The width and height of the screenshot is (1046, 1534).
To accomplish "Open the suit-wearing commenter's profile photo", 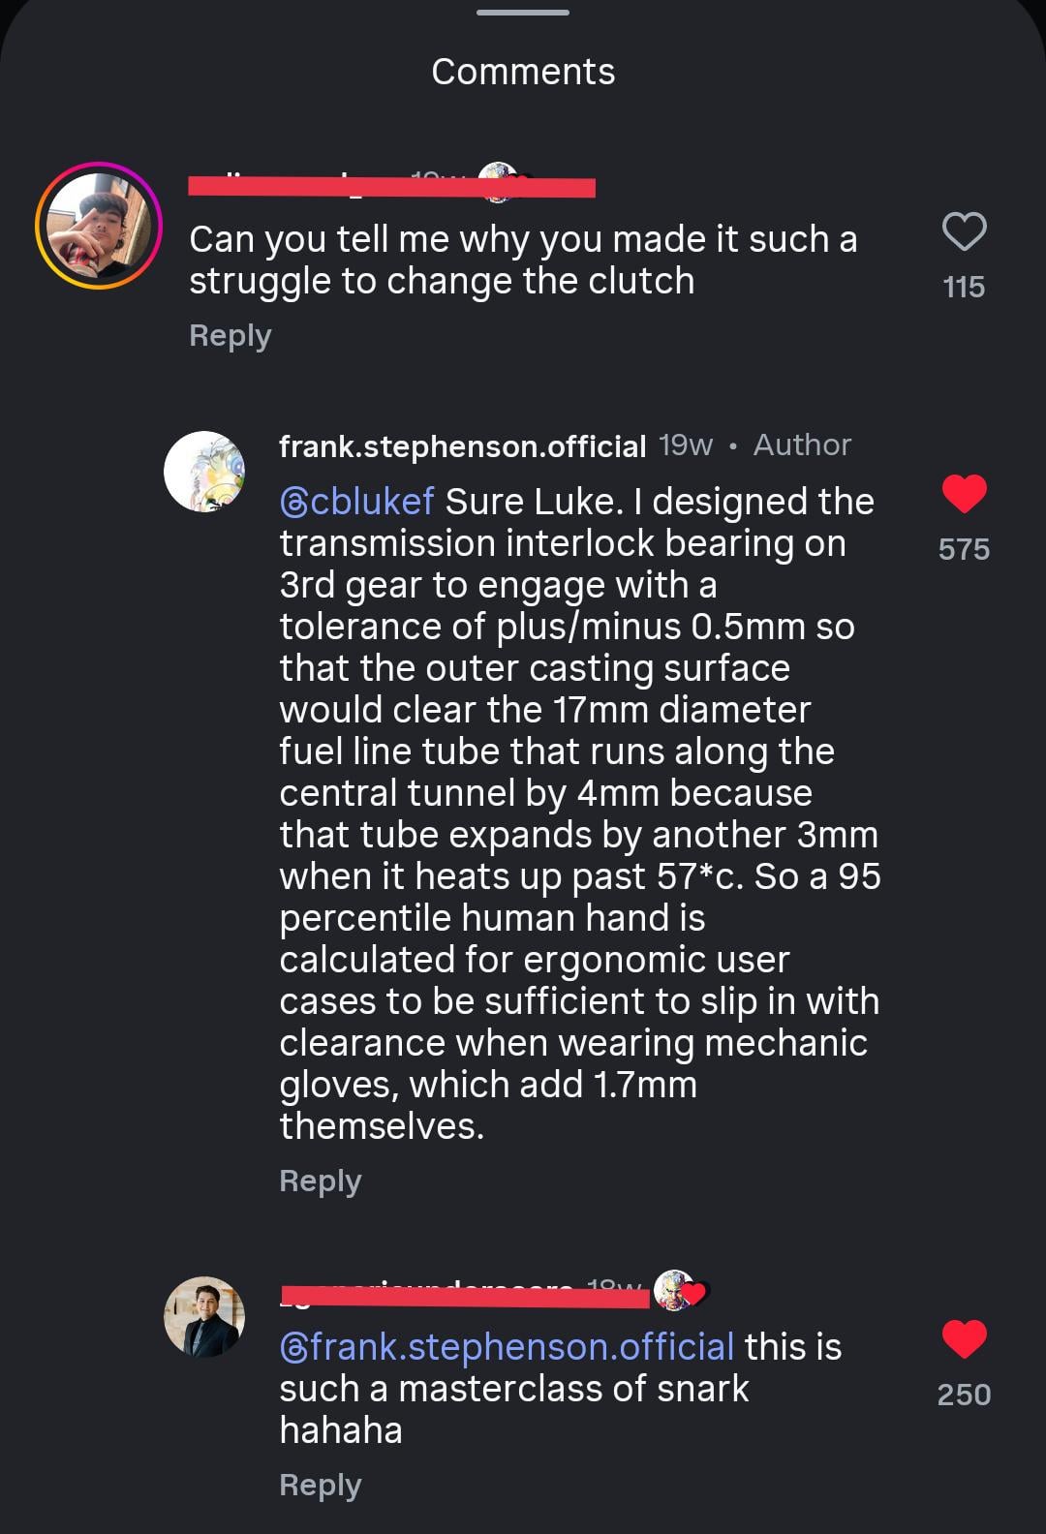I will coord(204,1316).
